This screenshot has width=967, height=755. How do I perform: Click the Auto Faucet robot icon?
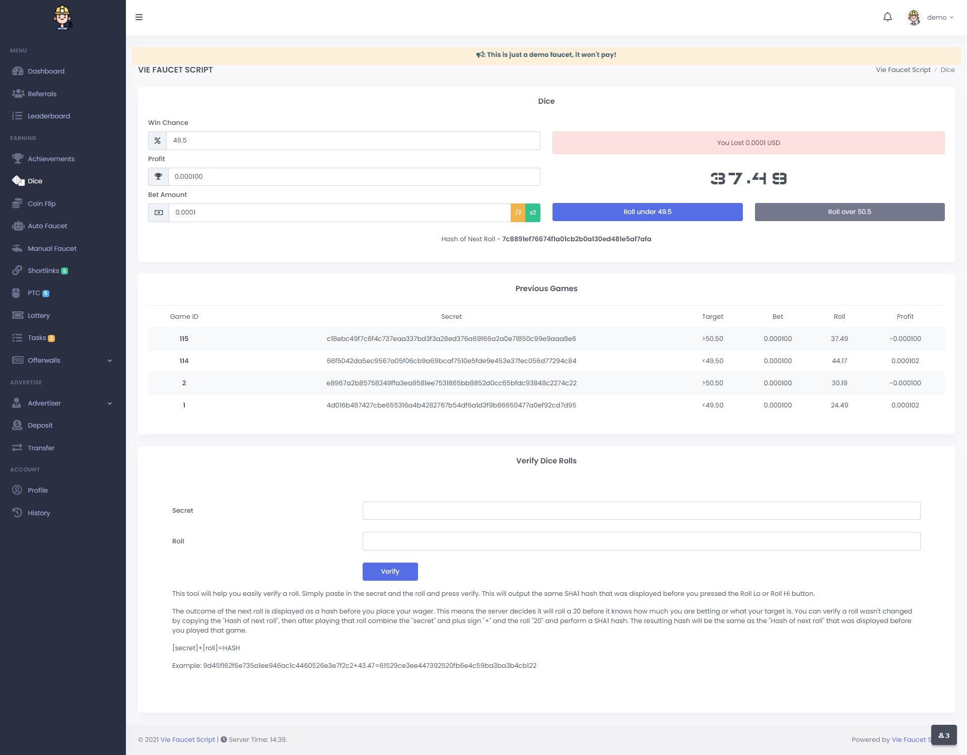coord(18,226)
